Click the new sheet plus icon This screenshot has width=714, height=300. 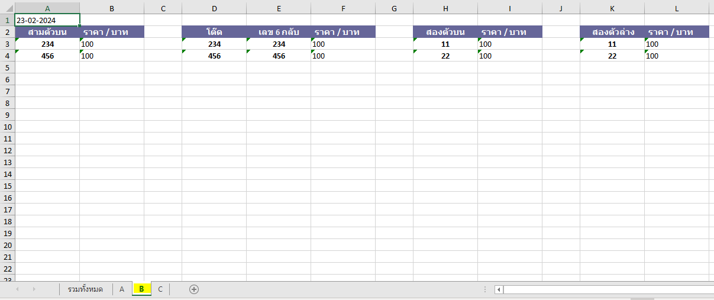point(193,289)
